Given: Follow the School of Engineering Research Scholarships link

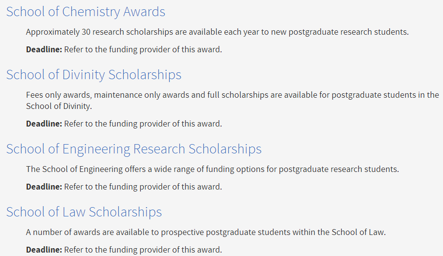Looking at the screenshot, I should (x=134, y=149).
